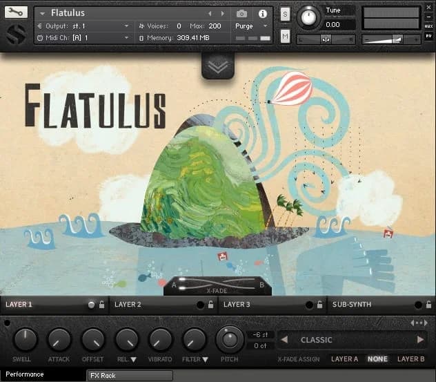The height and width of the screenshot is (382, 436).
Task: Open the CLASSIC sound selector
Action: coord(353,340)
